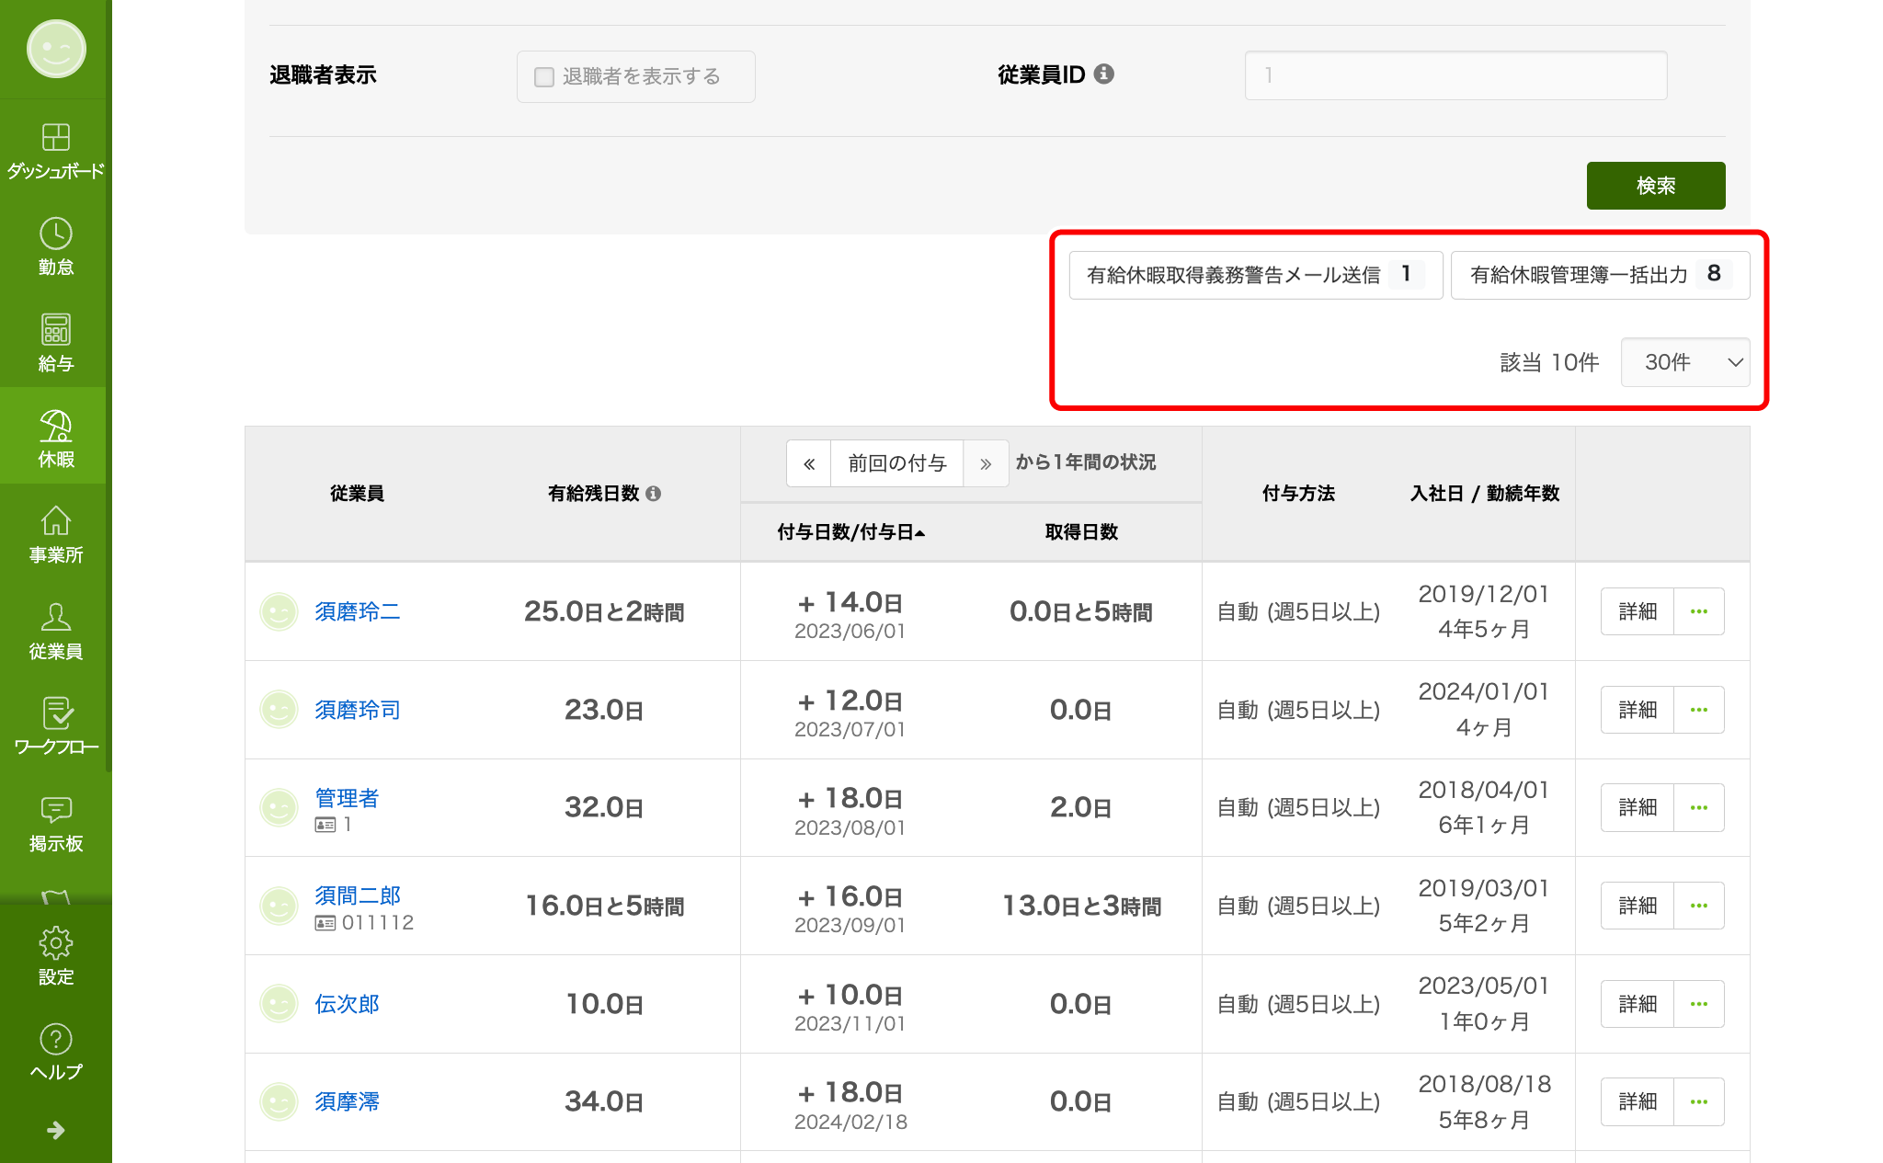This screenshot has height=1163, width=1883.
Task: Go to previous grant period with « arrow
Action: (809, 463)
